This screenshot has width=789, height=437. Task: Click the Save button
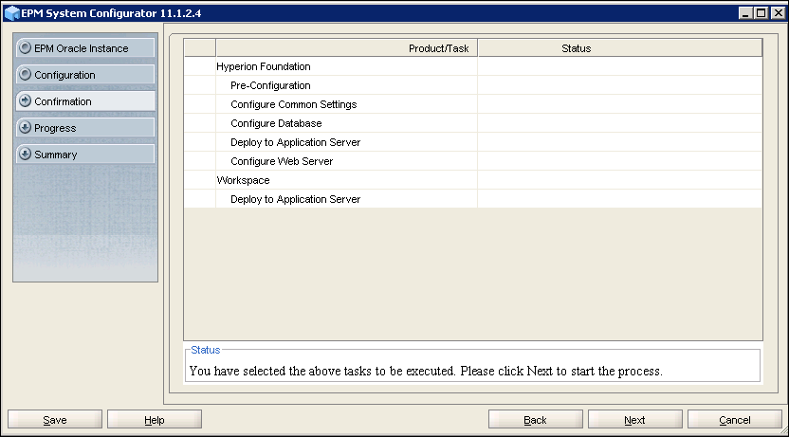click(x=55, y=419)
